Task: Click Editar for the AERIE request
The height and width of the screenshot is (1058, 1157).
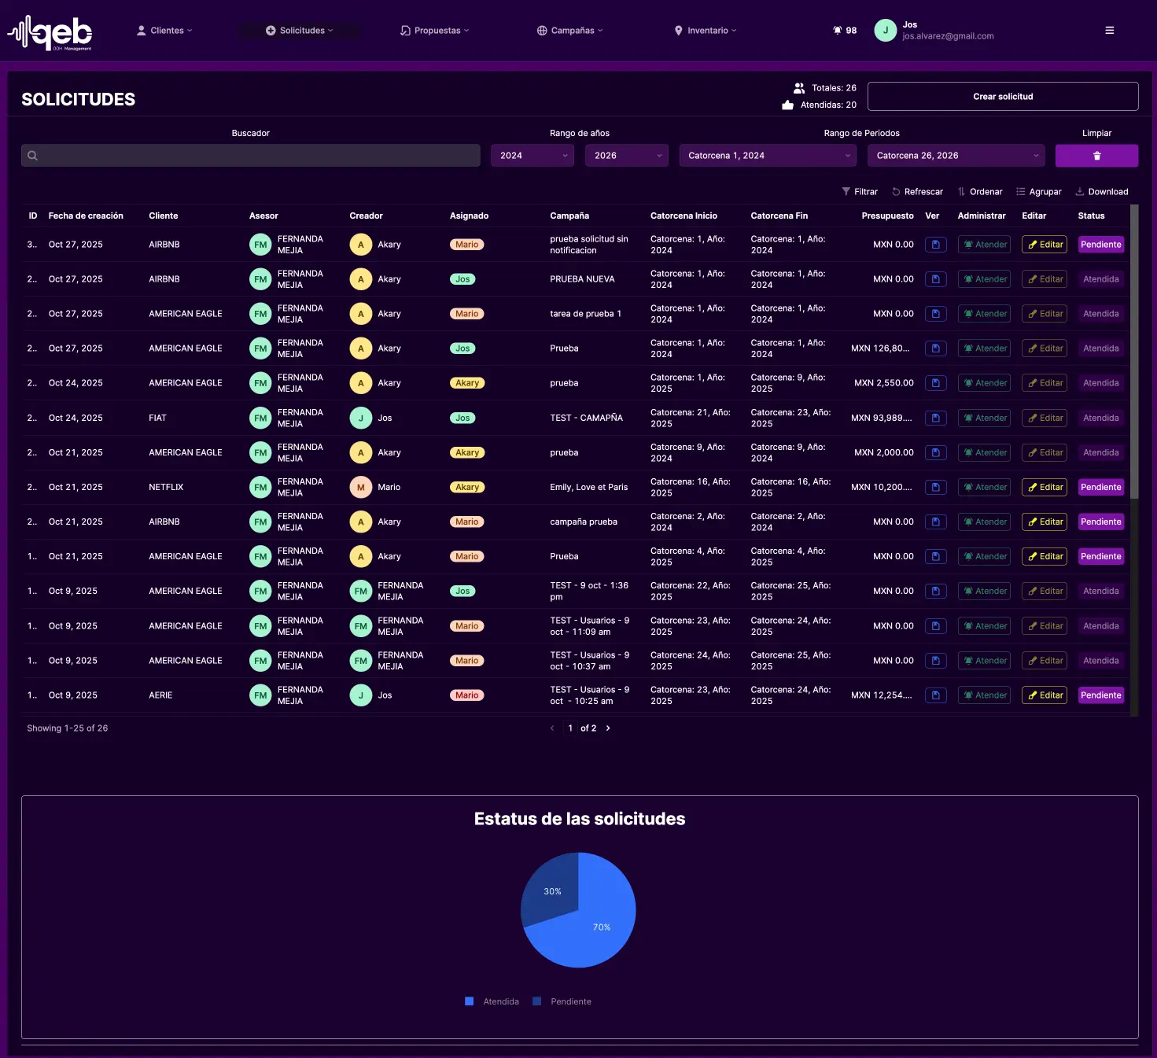Action: [1044, 695]
